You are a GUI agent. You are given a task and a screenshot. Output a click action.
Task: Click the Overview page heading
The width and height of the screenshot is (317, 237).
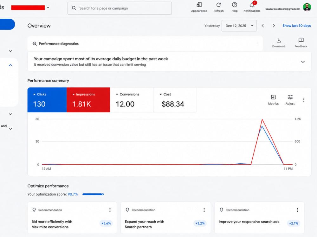pos(39,26)
